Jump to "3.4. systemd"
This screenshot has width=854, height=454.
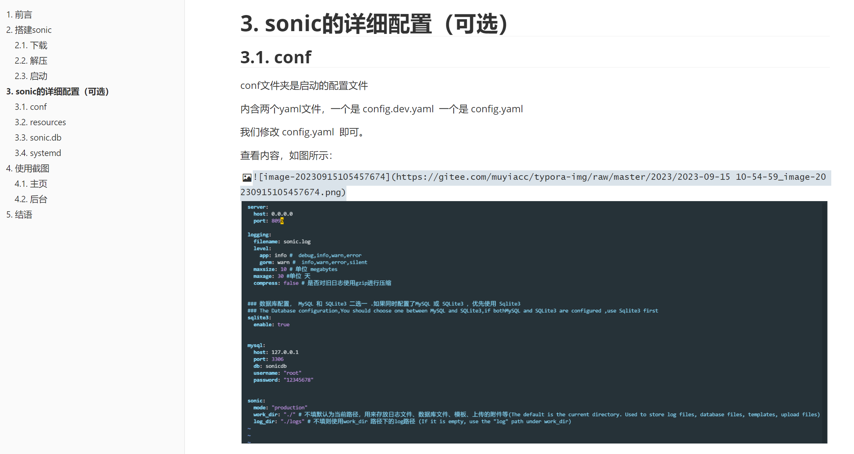click(38, 153)
